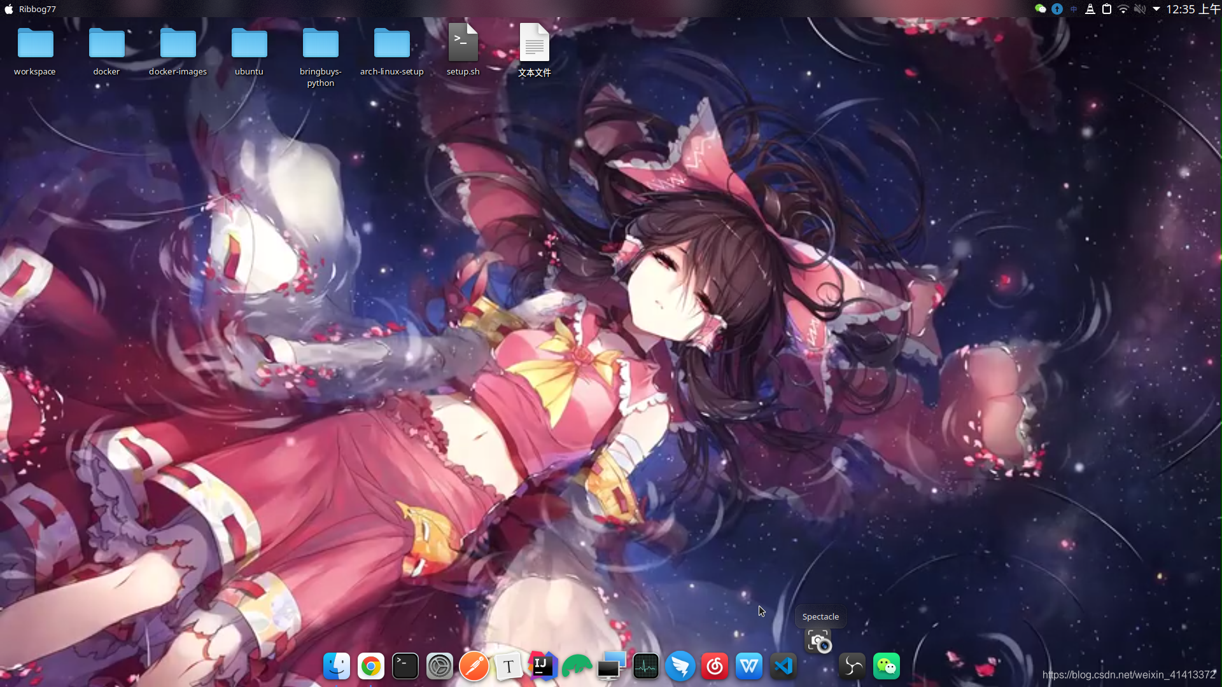The height and width of the screenshot is (687, 1222).
Task: Toggle the Chinese input method indicator
Action: point(1074,9)
